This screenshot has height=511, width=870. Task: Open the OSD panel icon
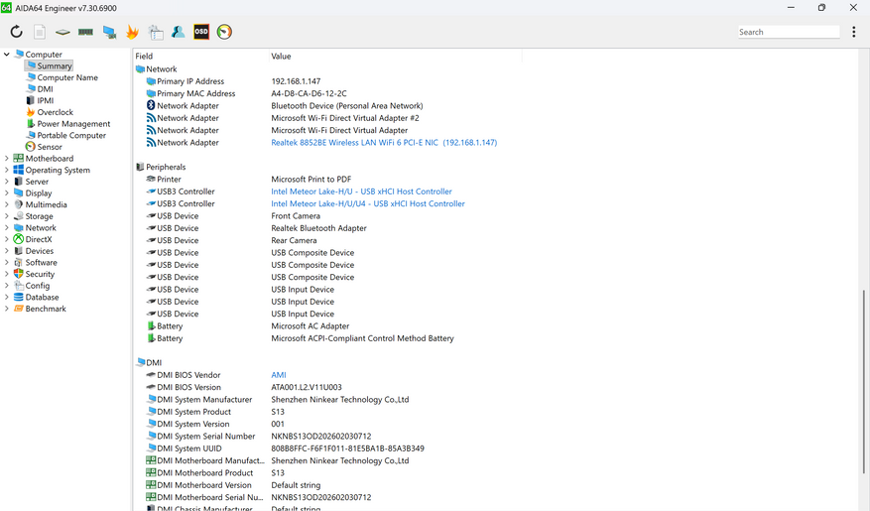click(x=201, y=32)
